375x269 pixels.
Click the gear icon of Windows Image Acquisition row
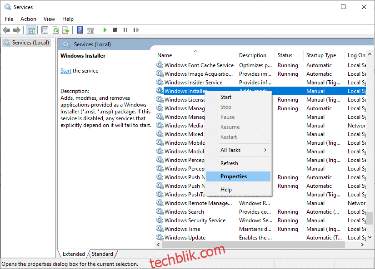[x=160, y=73]
